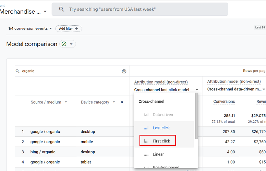Image resolution: width=266 pixels, height=171 pixels.
Task: Click the Cross-channel group heading
Action: pos(151,102)
